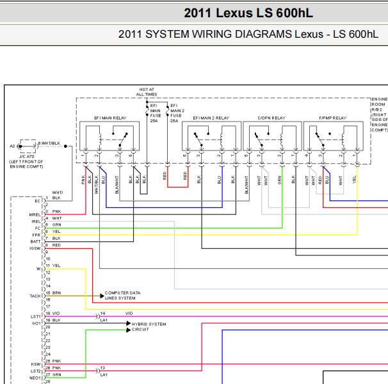Click the "COMPUTER DATA LINES SYSTEM" reference

[122, 296]
